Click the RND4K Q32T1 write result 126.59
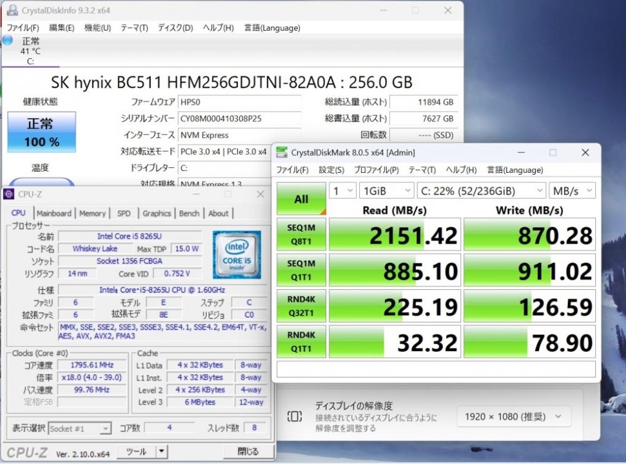626x464 pixels. 530,306
